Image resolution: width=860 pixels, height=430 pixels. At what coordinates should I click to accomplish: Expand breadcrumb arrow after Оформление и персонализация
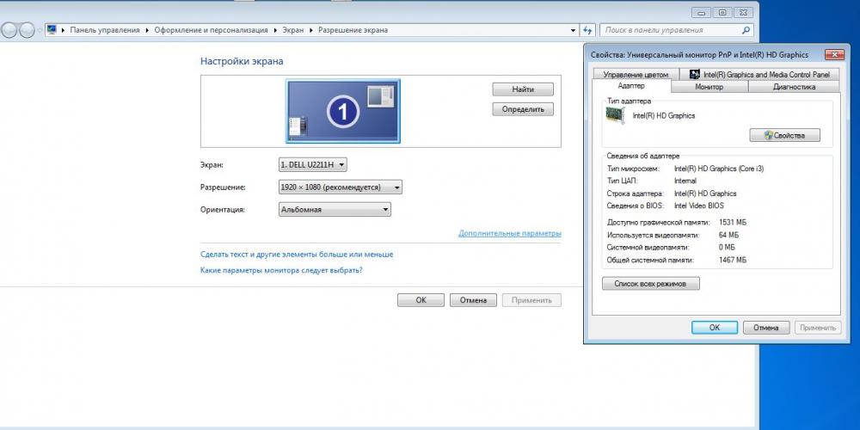click(x=275, y=30)
